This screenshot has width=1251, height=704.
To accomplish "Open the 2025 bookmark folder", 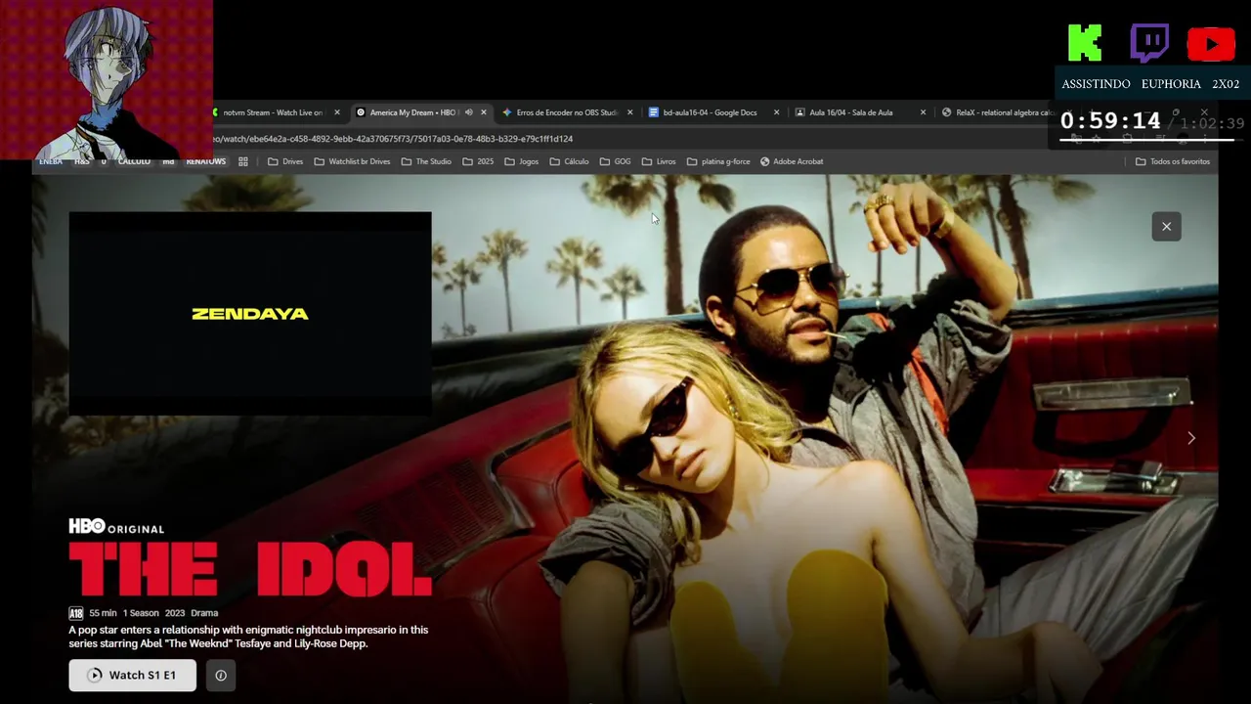I will [x=478, y=161].
